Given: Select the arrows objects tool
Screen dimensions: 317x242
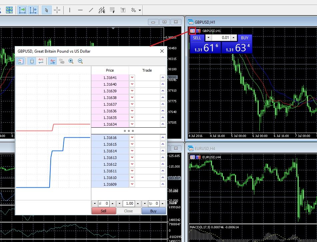Looking at the screenshot, I should pyautogui.click(x=133, y=10).
